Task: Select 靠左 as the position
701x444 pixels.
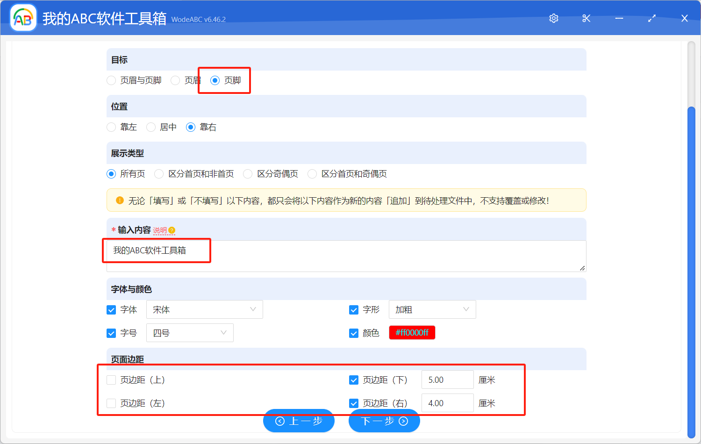Action: pyautogui.click(x=111, y=127)
